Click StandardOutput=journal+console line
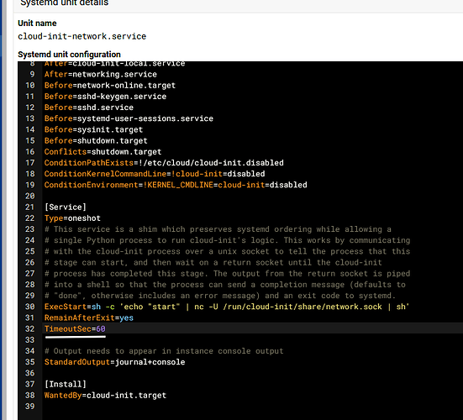Screen dimensions: 463x420 114,362
